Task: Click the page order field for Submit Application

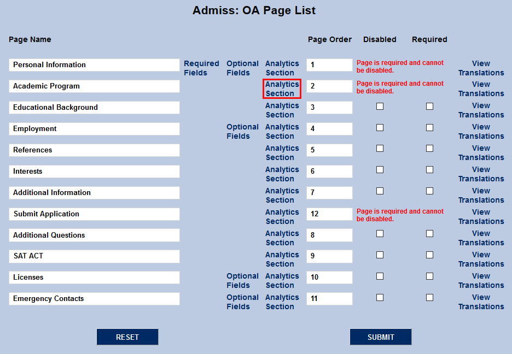Action: click(x=329, y=214)
